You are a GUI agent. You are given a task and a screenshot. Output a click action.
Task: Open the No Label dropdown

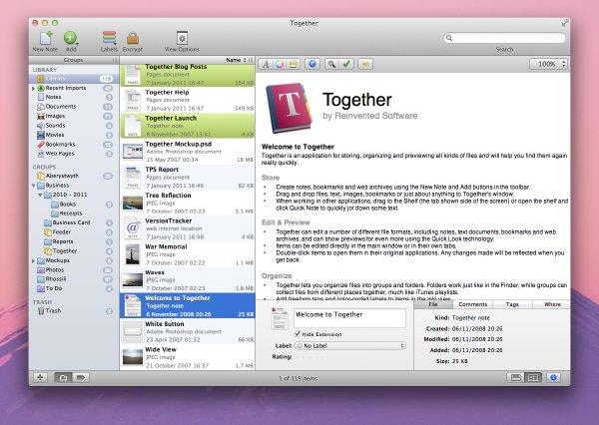tap(350, 345)
